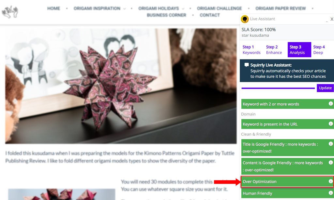
Task: Open info icon beside Content is Google Friendly
Action: point(331,162)
